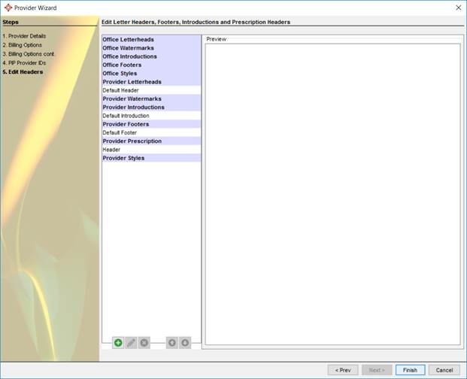Select Office Introductions category

tap(151, 56)
